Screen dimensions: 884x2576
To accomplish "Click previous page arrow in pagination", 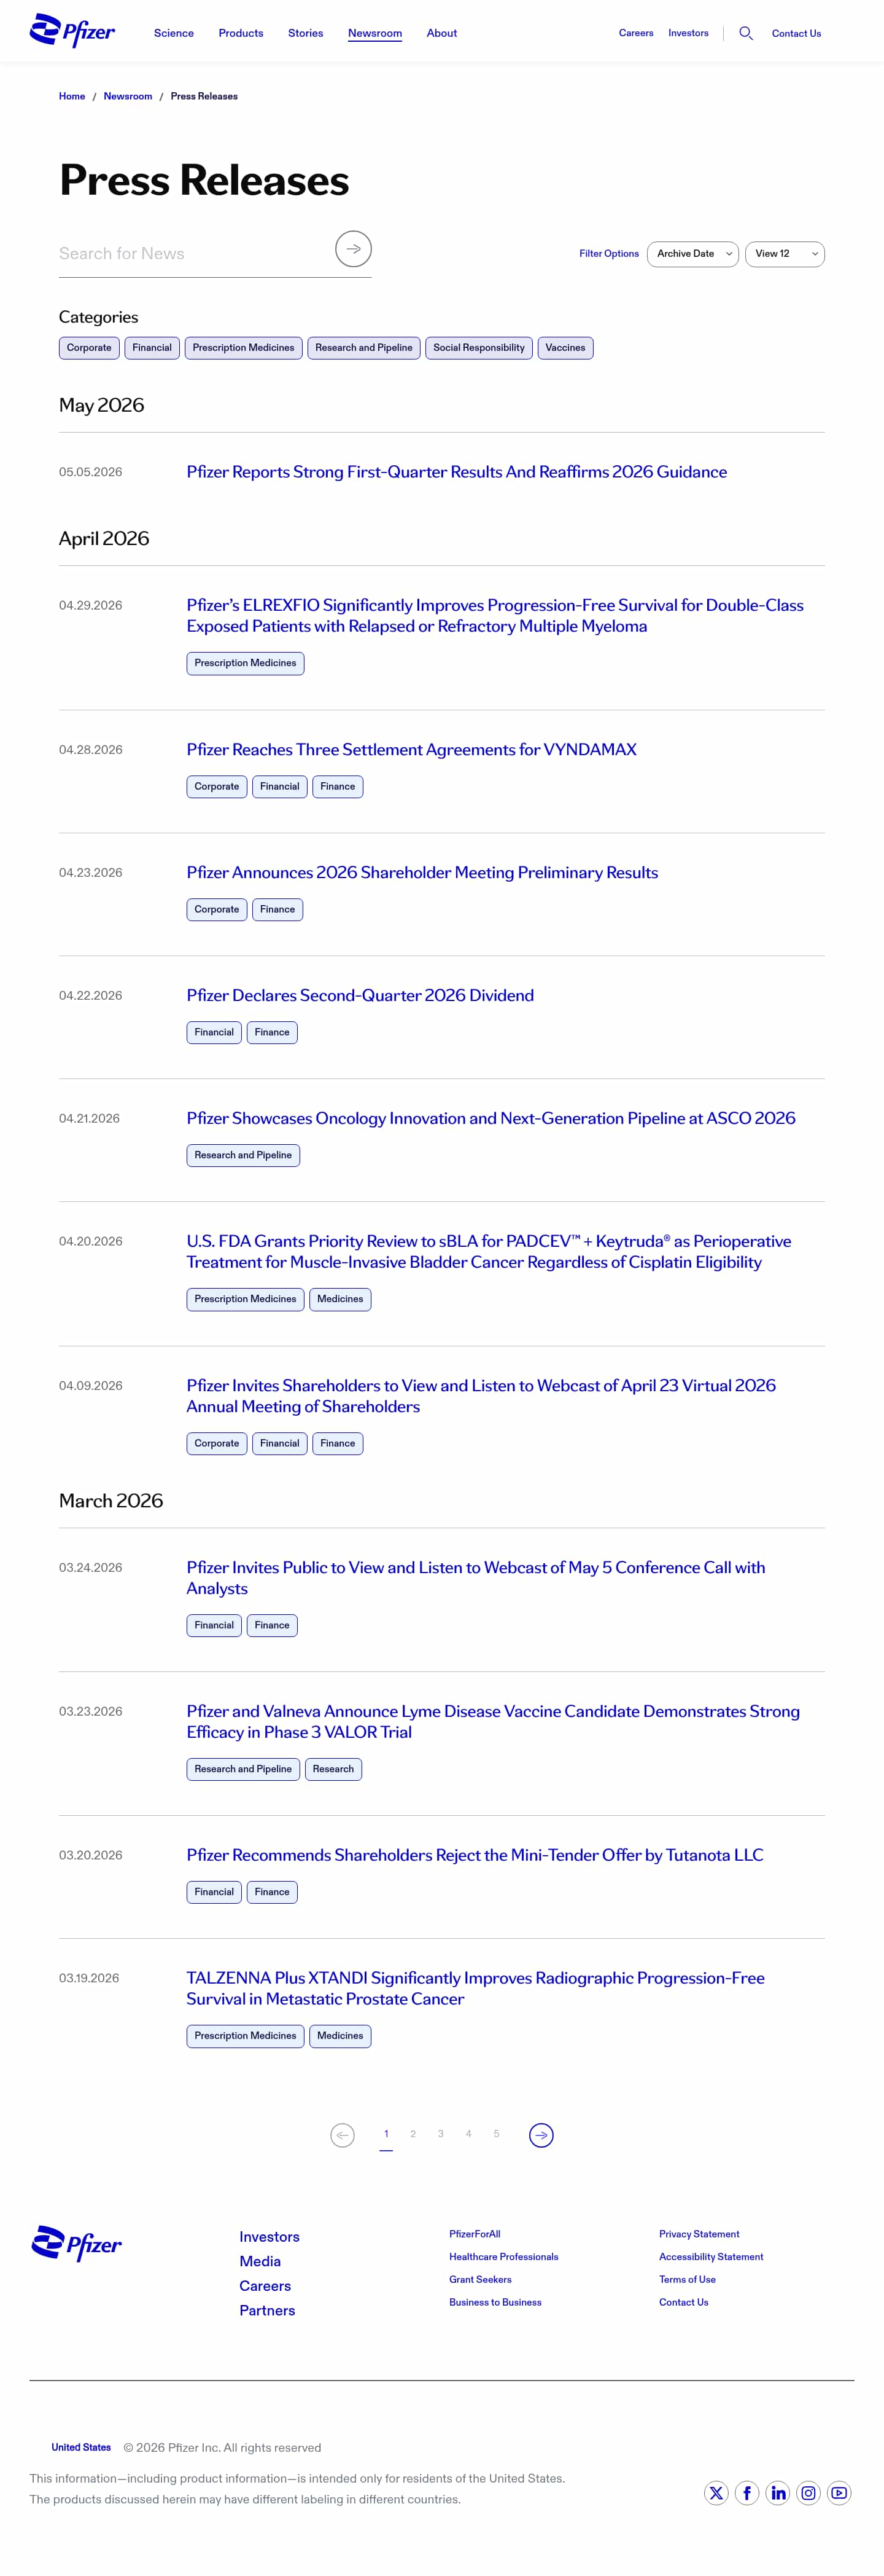I will [343, 2135].
